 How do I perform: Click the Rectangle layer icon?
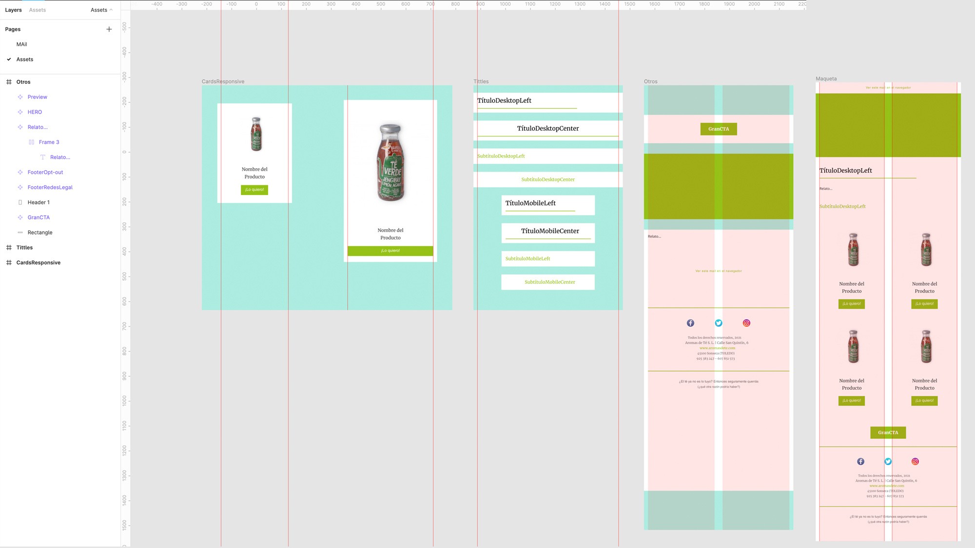click(x=20, y=233)
